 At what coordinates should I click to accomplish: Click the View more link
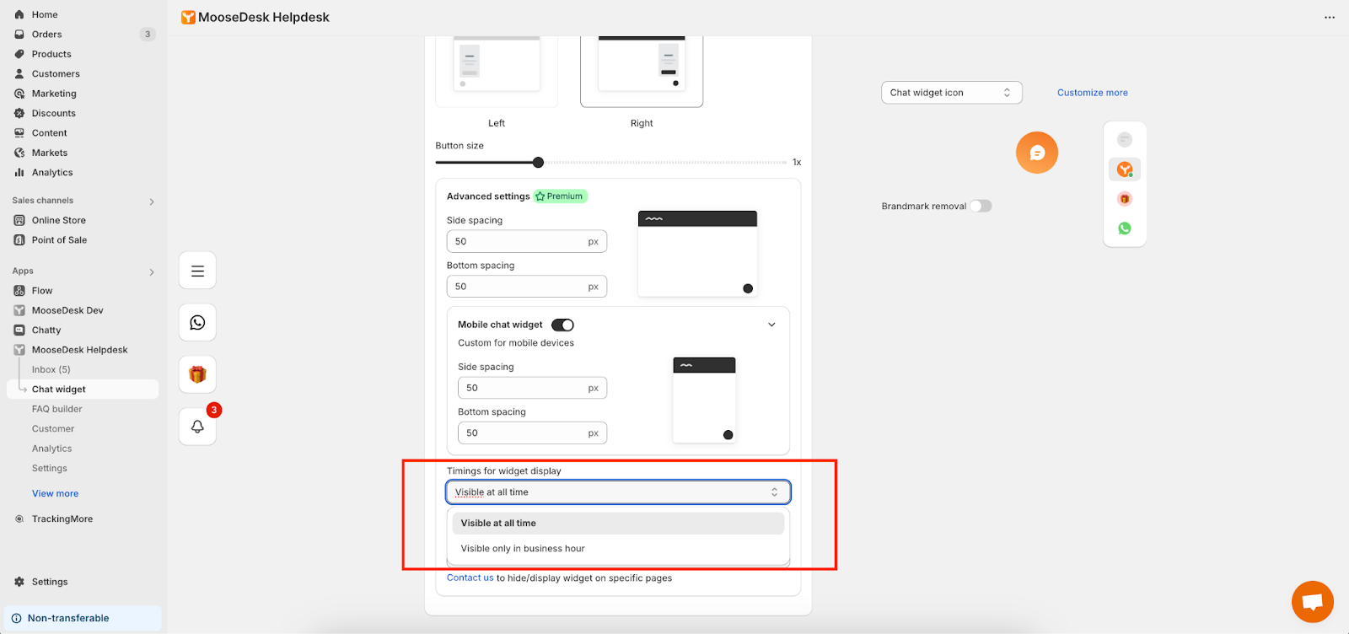pos(56,494)
